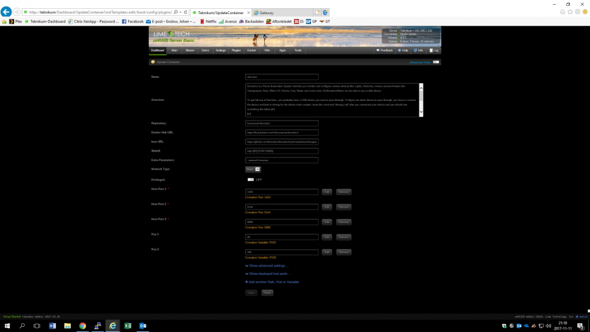The image size is (590, 332).
Task: Open Facebook bookmark in favorites bar
Action: point(132,22)
